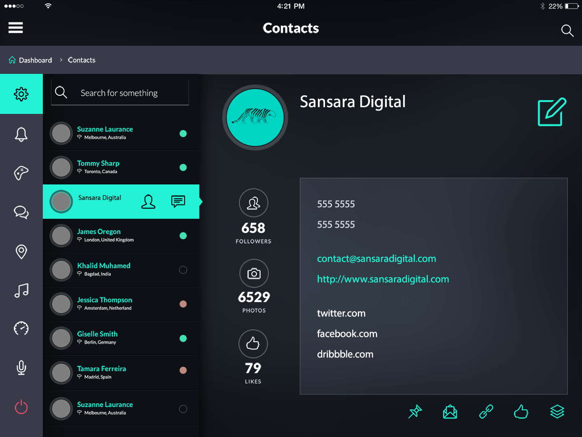The height and width of the screenshot is (437, 582).
Task: Select Contacts in breadcrumb
Action: [x=81, y=60]
